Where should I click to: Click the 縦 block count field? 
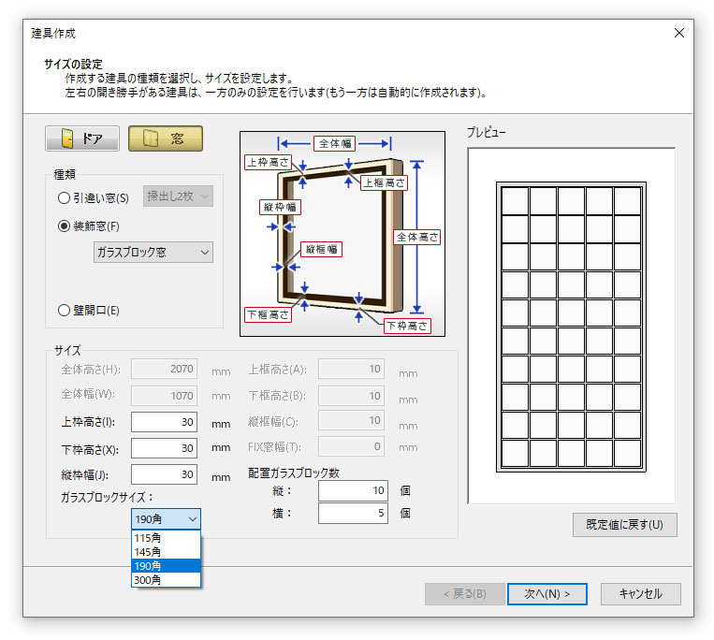click(353, 491)
